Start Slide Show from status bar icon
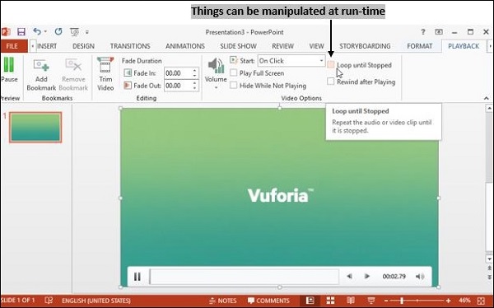494x308 pixels. pyautogui.click(x=371, y=301)
